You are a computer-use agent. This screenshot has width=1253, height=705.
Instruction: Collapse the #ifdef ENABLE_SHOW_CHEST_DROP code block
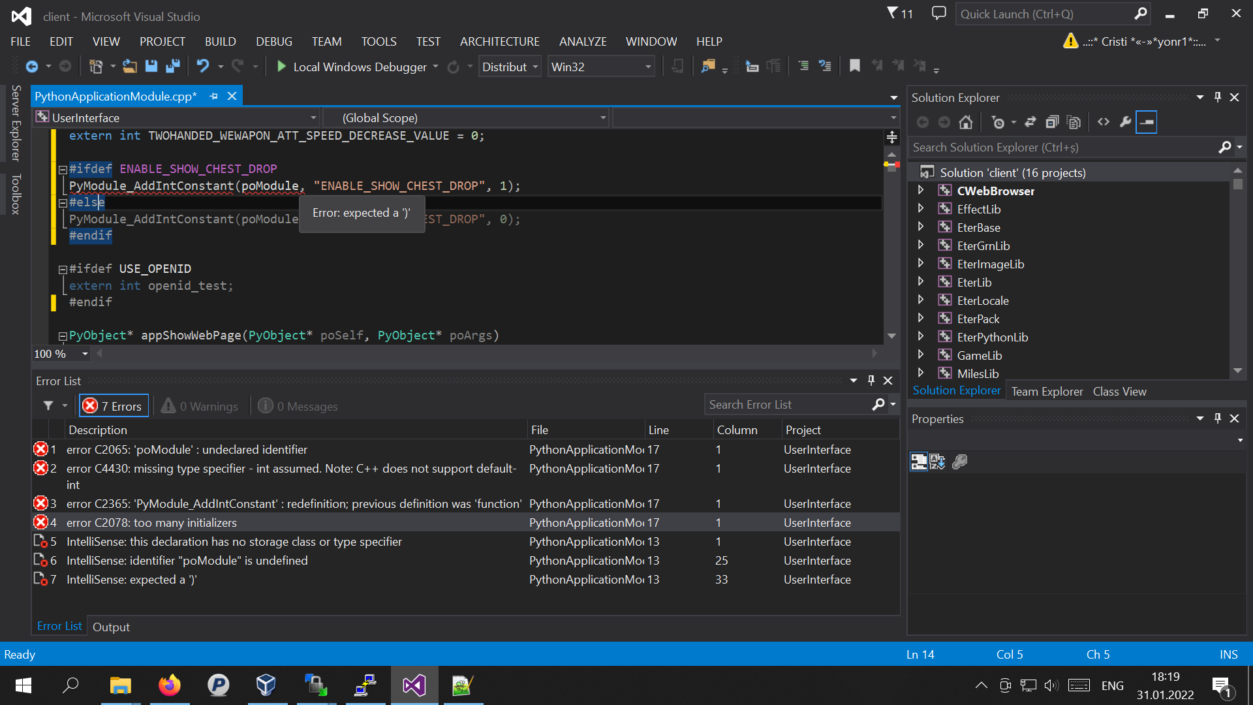pyautogui.click(x=63, y=170)
